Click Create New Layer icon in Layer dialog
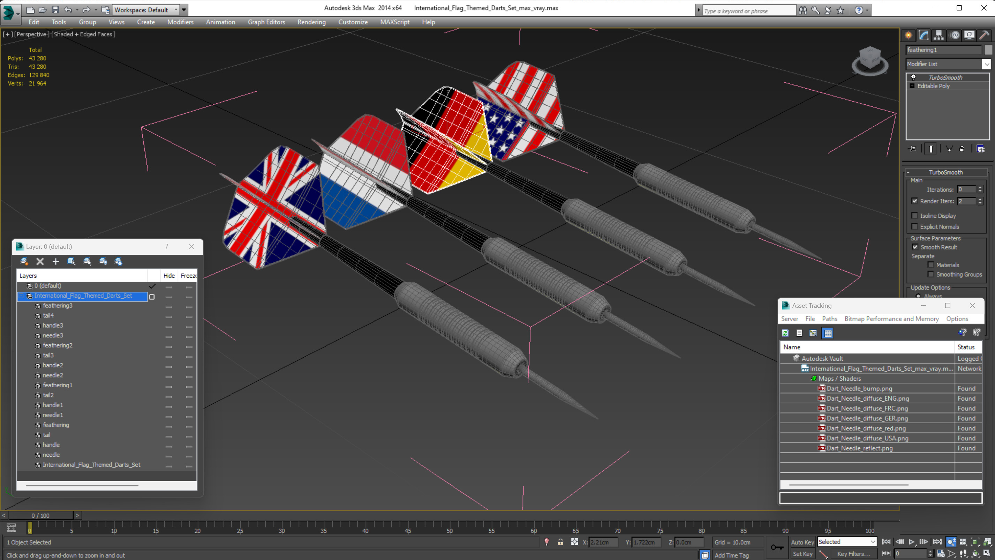The image size is (995, 560). click(24, 262)
